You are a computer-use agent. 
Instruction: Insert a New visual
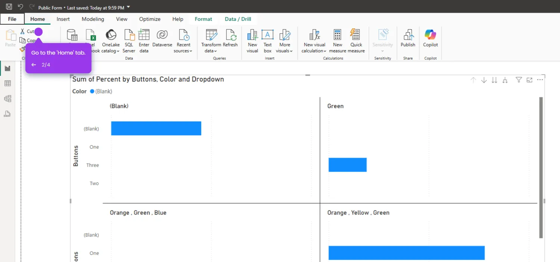[x=252, y=41]
